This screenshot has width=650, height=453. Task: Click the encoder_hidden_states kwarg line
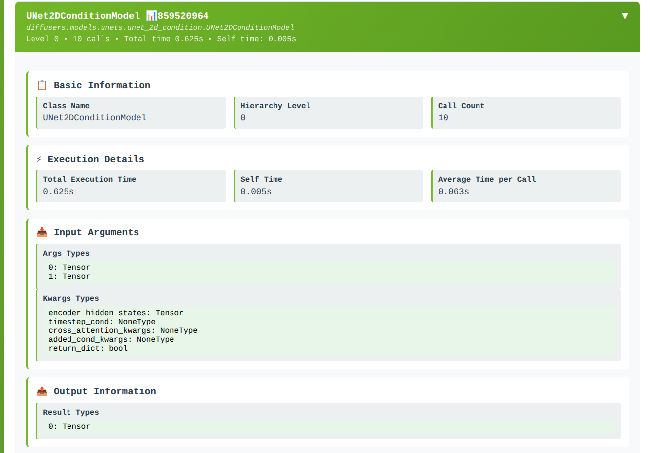pos(116,313)
